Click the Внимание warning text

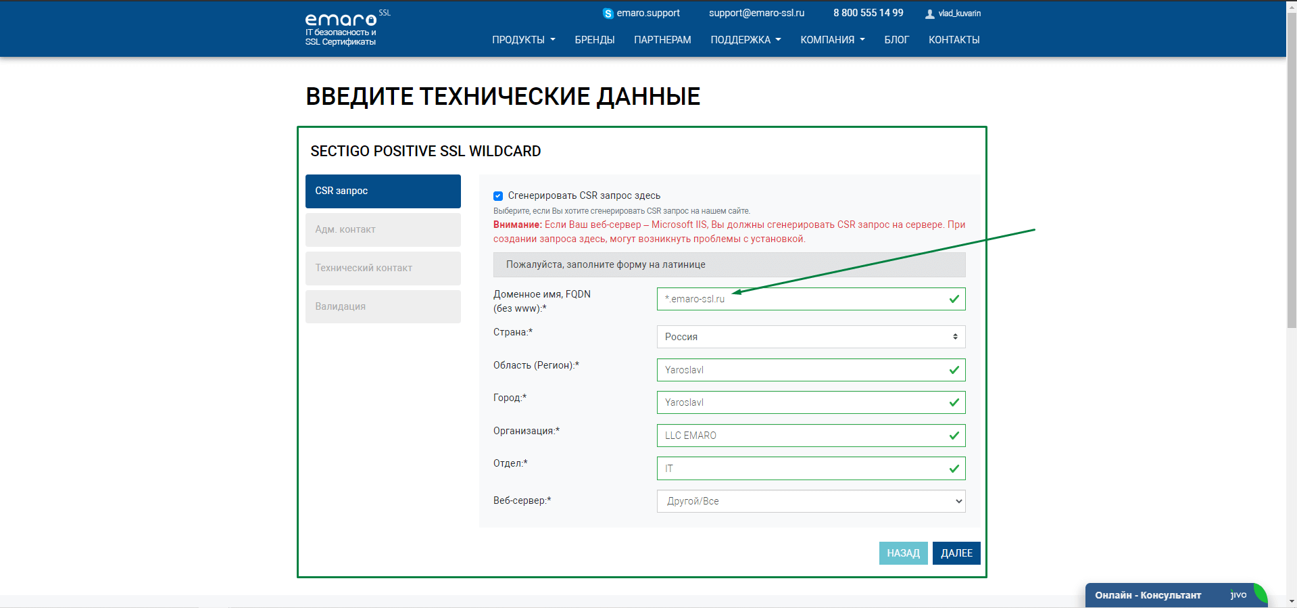[x=729, y=232]
